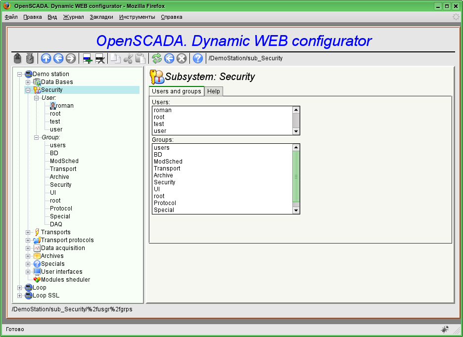Collapse the User: branch in the tree
This screenshot has width=463, height=337.
point(36,98)
